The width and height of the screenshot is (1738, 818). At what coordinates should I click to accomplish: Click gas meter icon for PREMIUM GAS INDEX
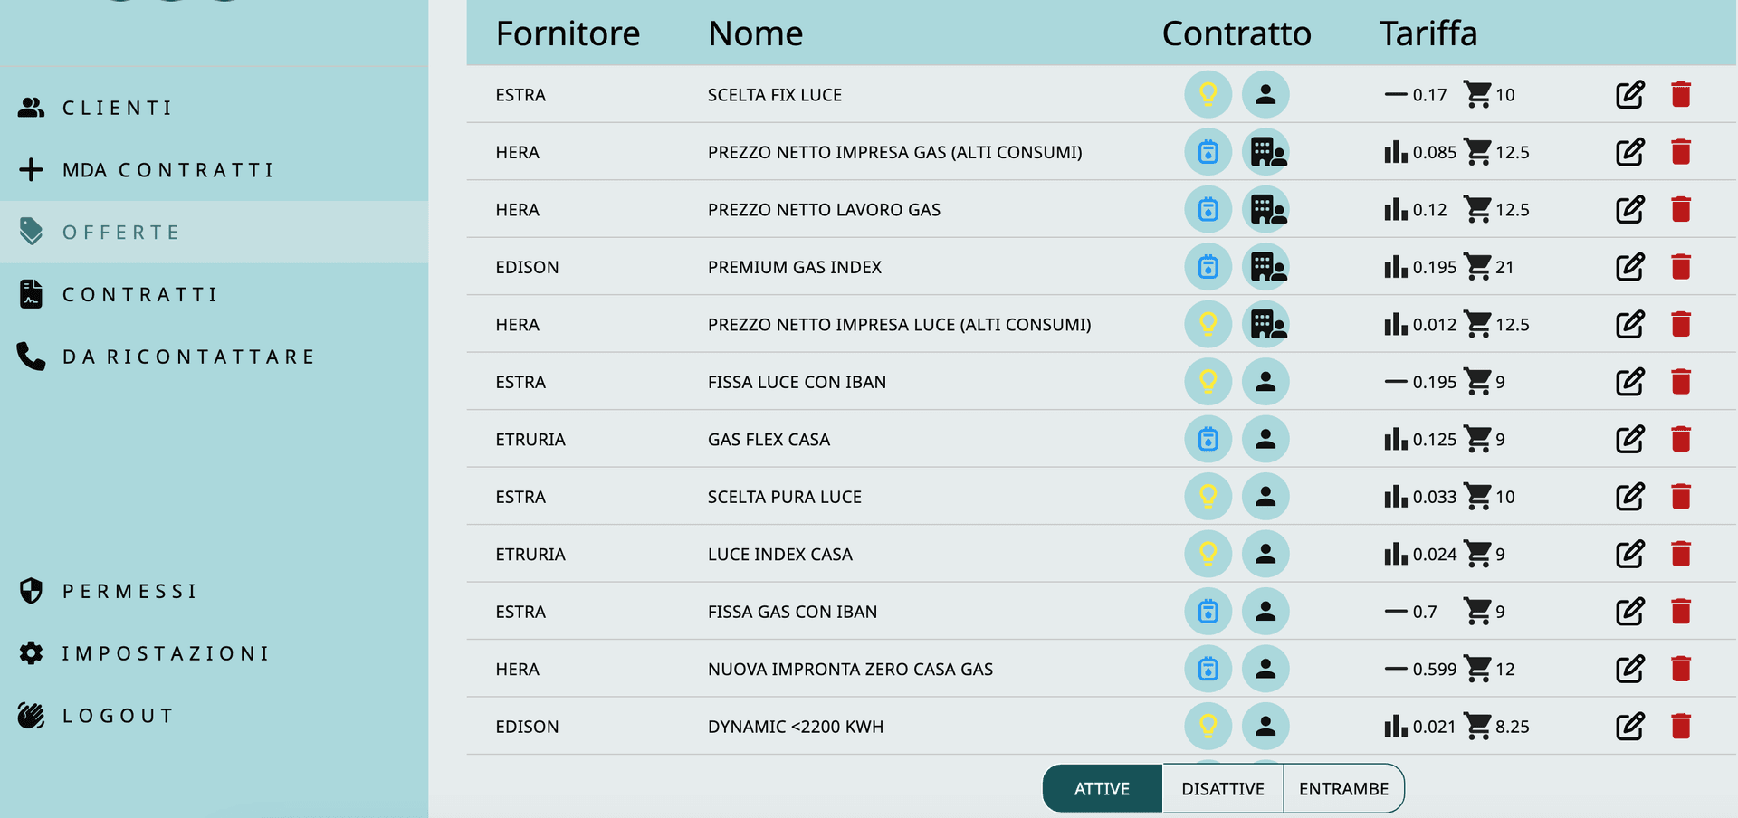(x=1208, y=267)
